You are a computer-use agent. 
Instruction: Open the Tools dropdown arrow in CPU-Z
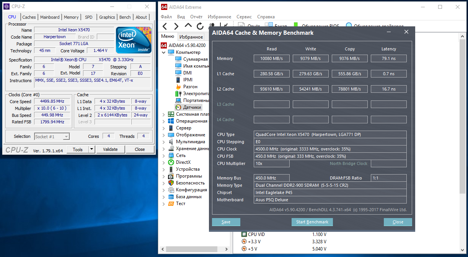[x=92, y=150]
